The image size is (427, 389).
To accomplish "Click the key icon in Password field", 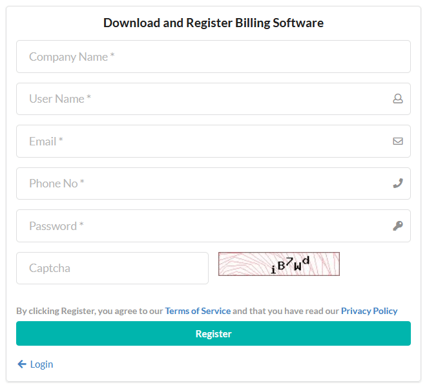I will pyautogui.click(x=397, y=226).
